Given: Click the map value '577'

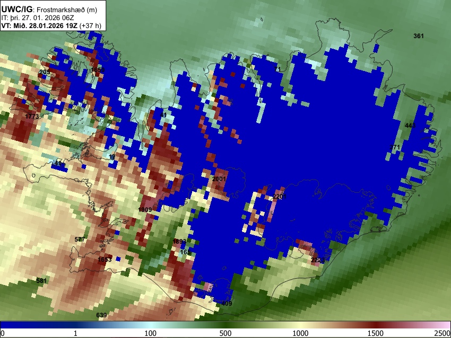Looking at the screenshot, I should click(80, 239).
